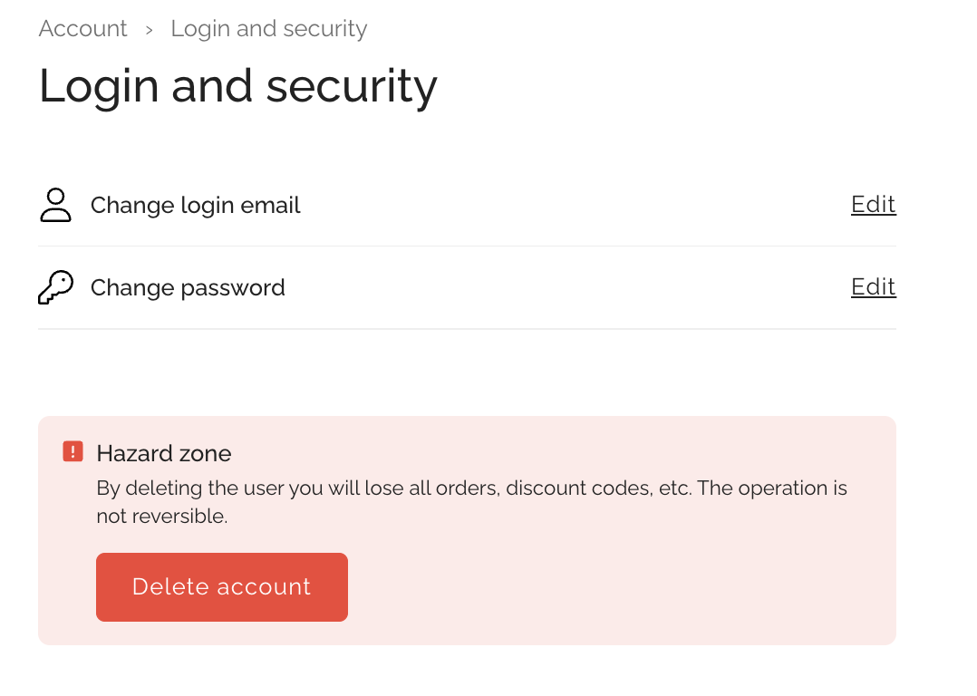977x696 pixels.
Task: Click the key icon
Action: (55, 287)
